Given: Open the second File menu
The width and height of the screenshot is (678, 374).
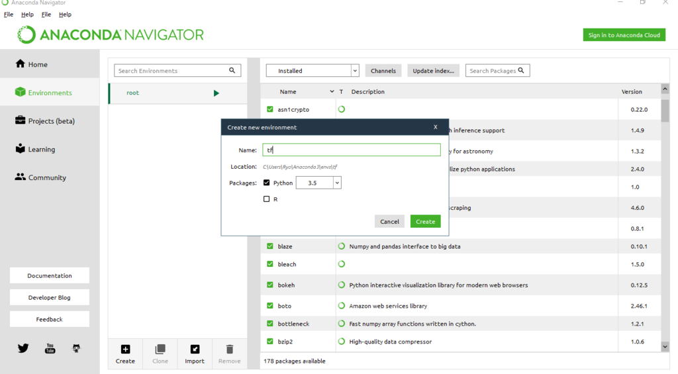Looking at the screenshot, I should (46, 15).
